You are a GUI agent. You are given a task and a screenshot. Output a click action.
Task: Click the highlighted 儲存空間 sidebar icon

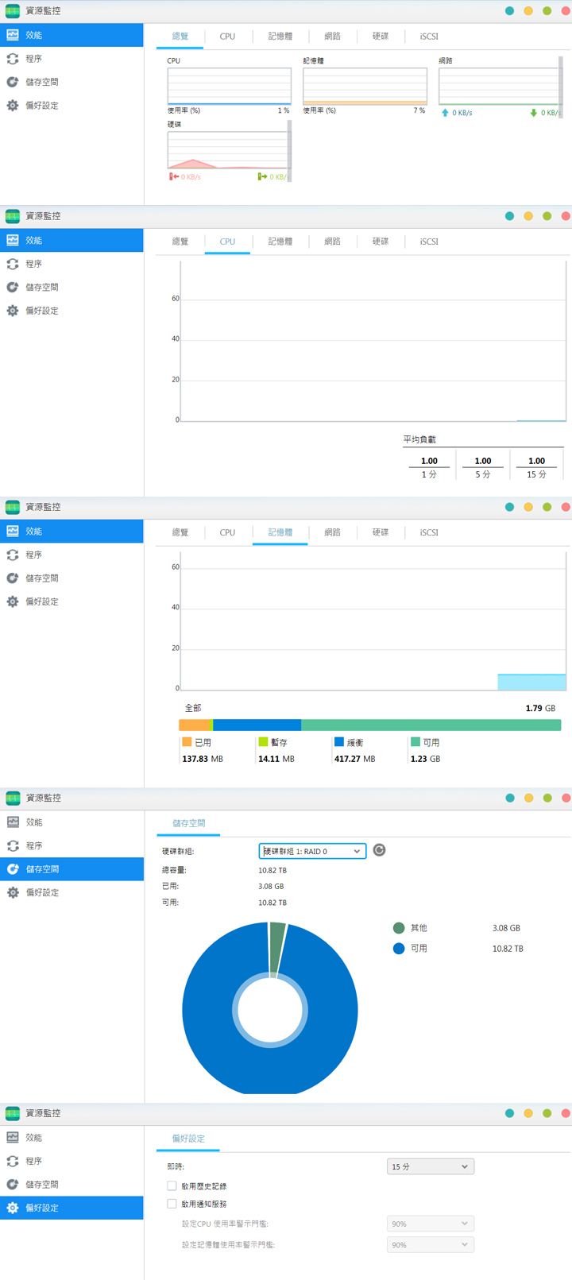tap(13, 869)
